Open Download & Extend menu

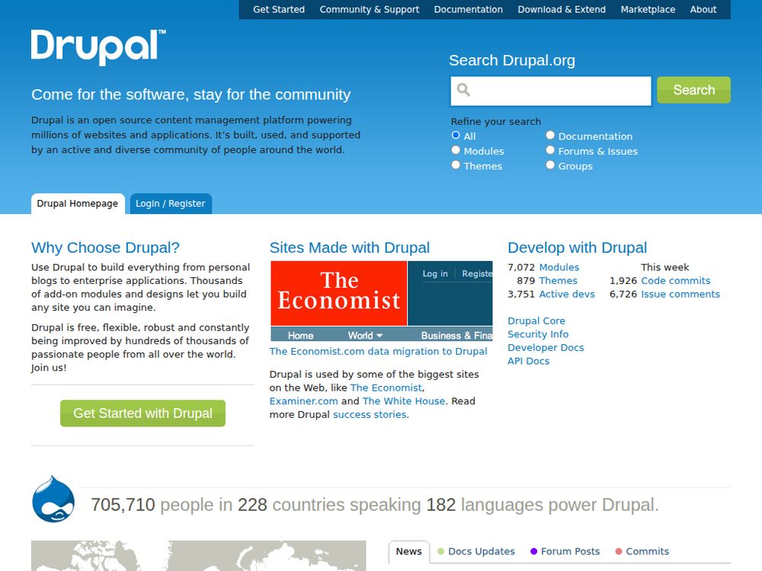click(562, 9)
